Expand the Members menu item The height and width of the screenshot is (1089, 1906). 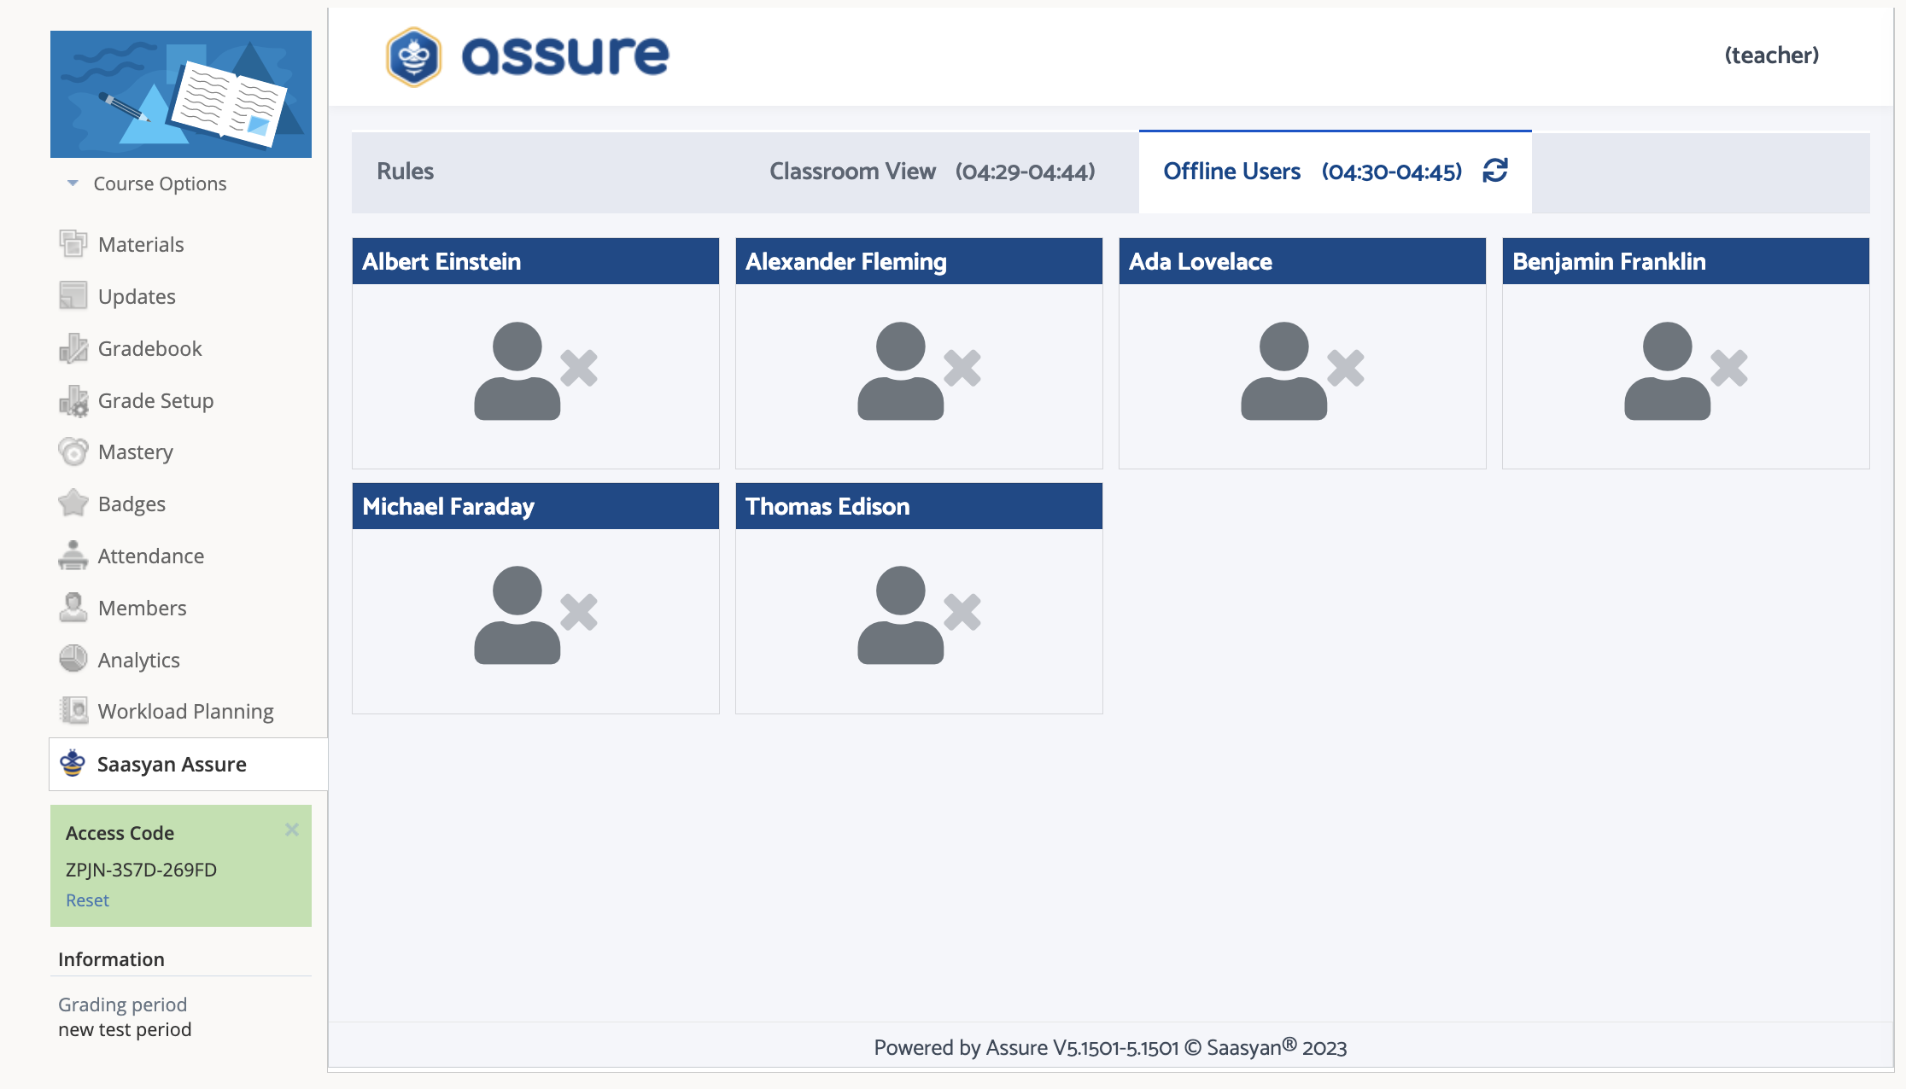(143, 606)
